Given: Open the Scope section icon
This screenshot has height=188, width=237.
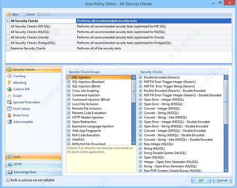Looking at the screenshot, I should click(x=9, y=96).
